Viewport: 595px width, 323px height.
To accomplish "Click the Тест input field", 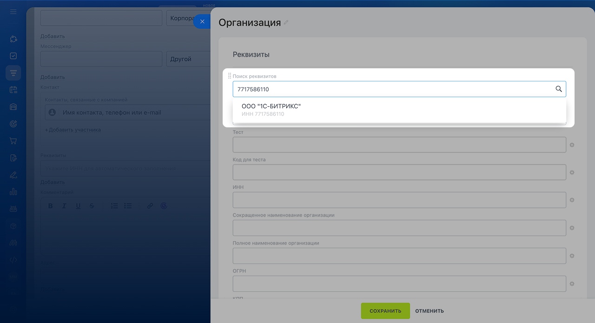I will click(399, 145).
